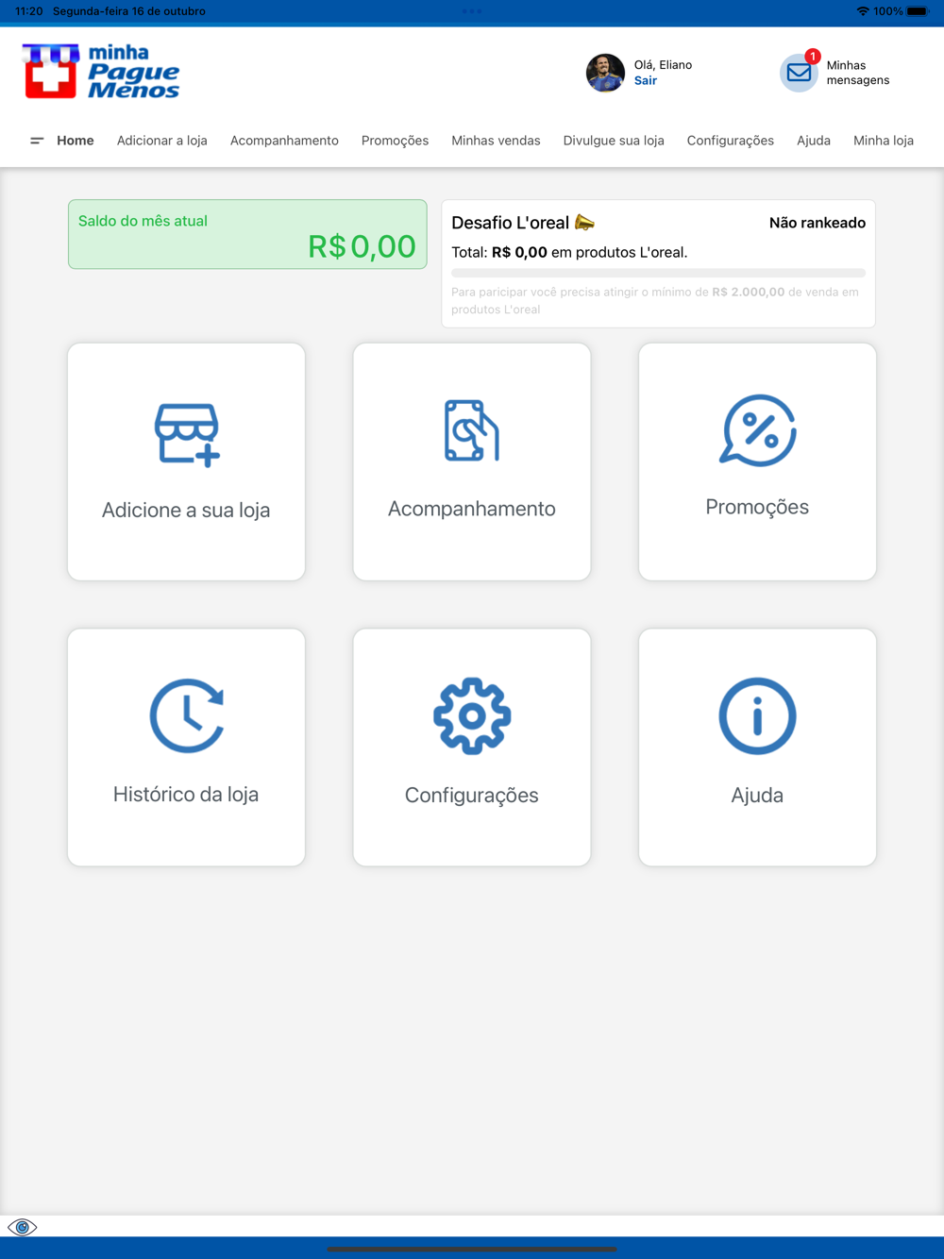Viewport: 944px width, 1259px height.
Task: Click the 11:20 clock in status bar
Action: coord(29,11)
